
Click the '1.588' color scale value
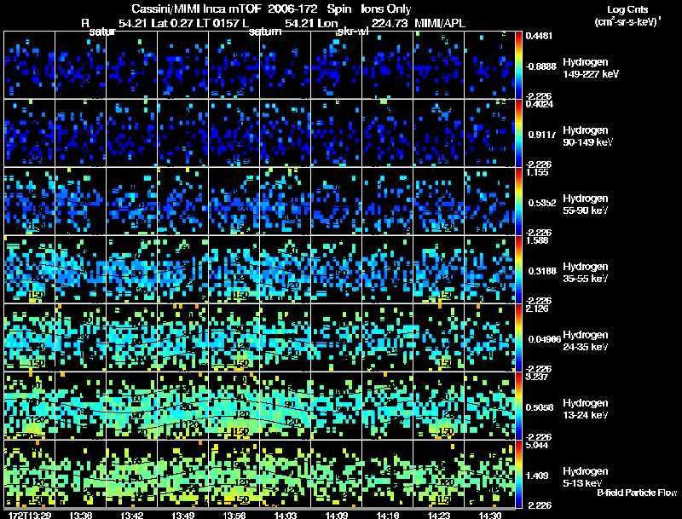pyautogui.click(x=537, y=240)
